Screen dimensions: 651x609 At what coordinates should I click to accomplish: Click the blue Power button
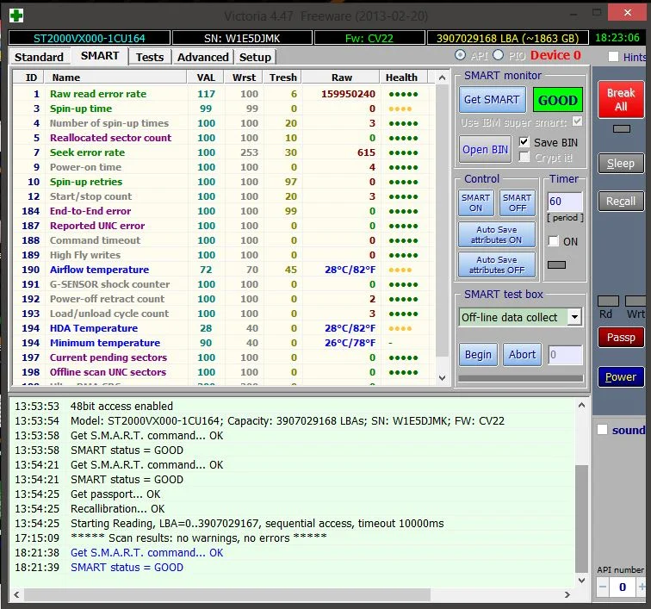point(620,376)
